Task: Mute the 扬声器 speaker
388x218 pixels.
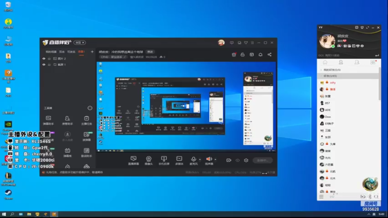Action: click(209, 160)
